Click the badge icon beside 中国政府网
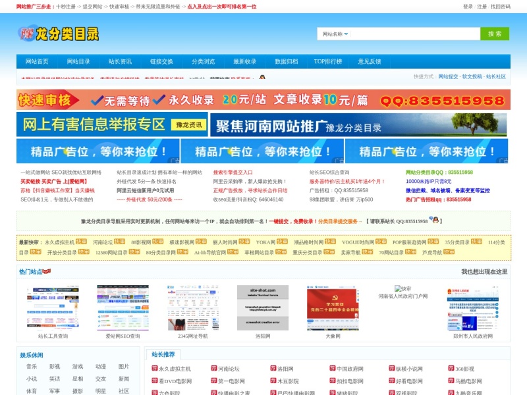 (x=333, y=369)
